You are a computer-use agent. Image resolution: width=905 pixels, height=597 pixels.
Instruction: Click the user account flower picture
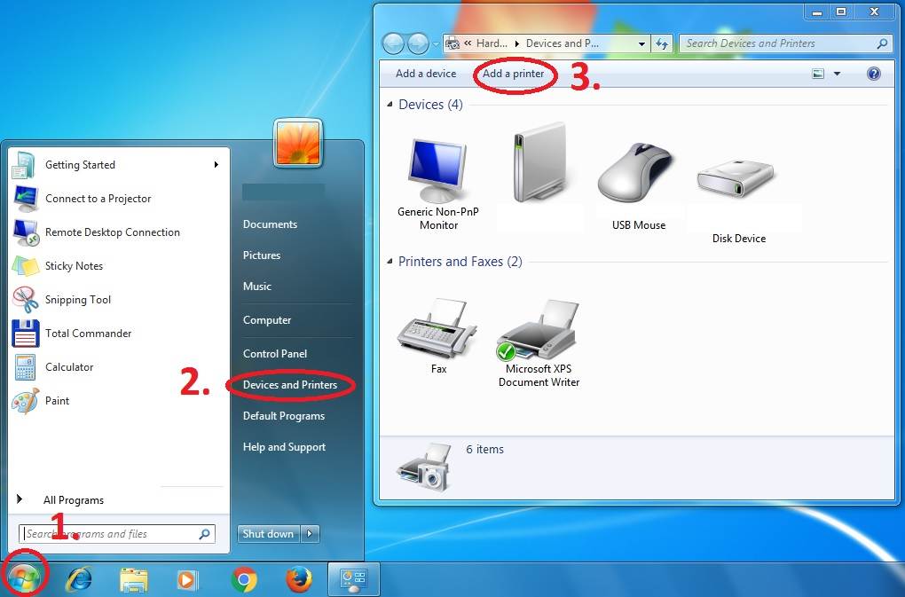pyautogui.click(x=298, y=143)
